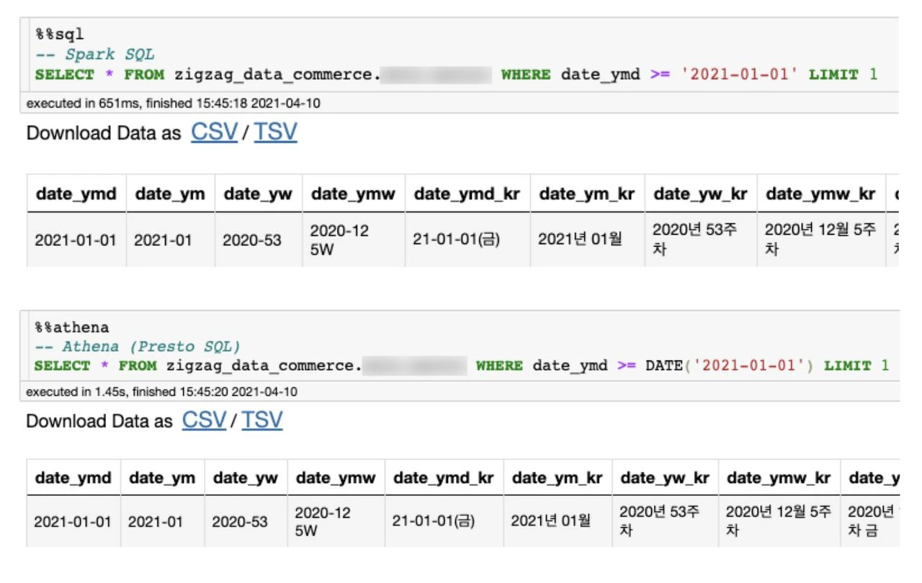The height and width of the screenshot is (583, 922).
Task: Click 'zigzag_data_commerce.' in the Athena query
Action: pyautogui.click(x=264, y=366)
